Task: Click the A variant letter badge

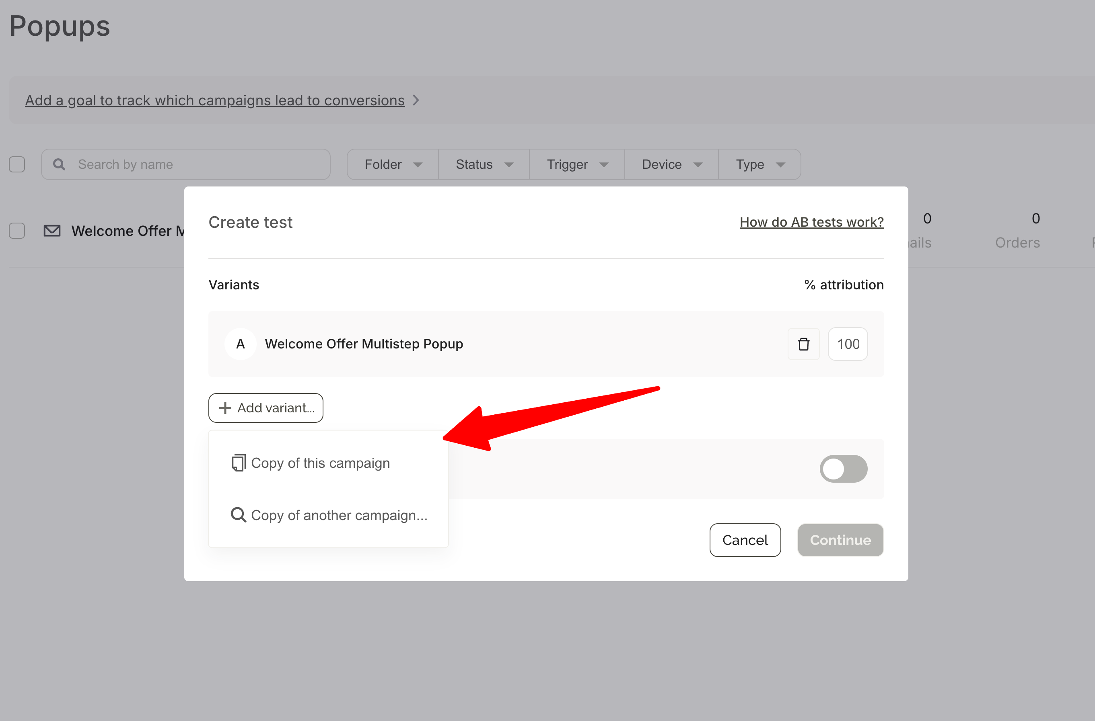Action: tap(240, 344)
